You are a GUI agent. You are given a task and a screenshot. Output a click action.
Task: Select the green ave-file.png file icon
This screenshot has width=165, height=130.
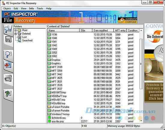click(x=49, y=121)
